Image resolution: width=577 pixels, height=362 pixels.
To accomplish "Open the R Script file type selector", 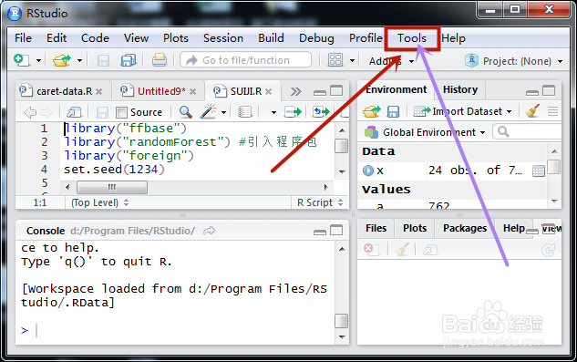I will click(320, 202).
